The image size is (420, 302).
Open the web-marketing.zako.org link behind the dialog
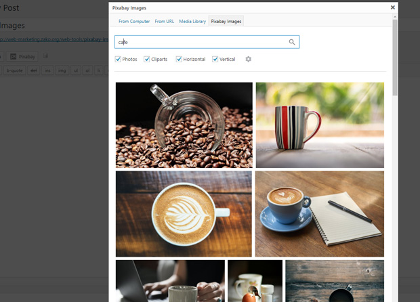[54, 39]
